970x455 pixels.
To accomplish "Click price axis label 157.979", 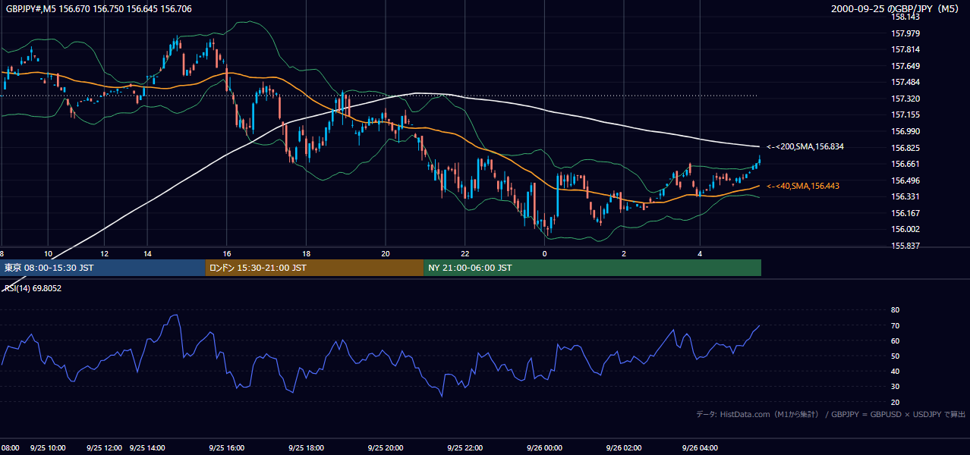I will pyautogui.click(x=905, y=33).
